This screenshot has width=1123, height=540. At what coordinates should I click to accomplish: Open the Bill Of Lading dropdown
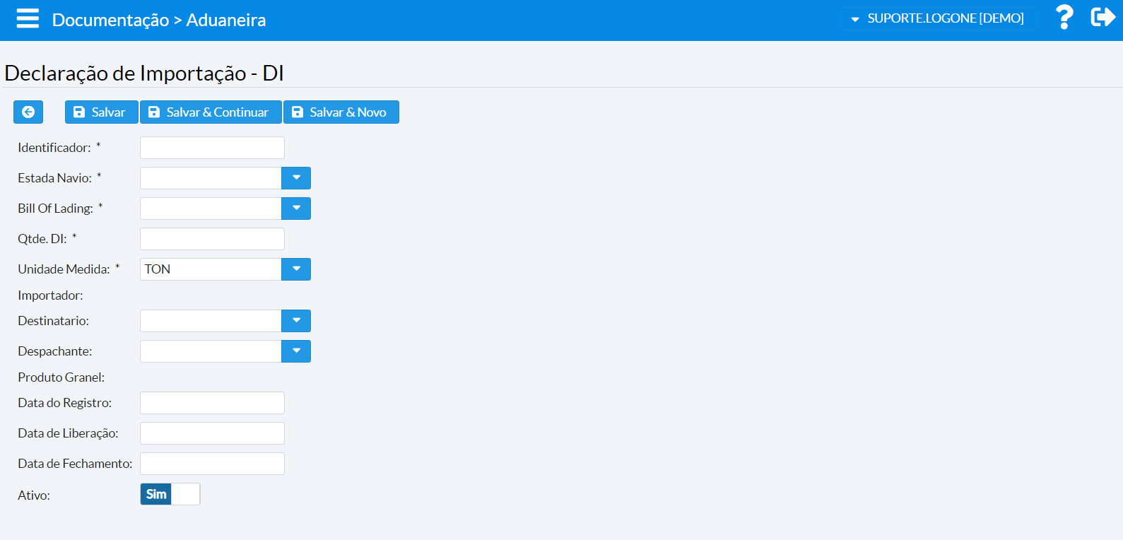(x=296, y=209)
